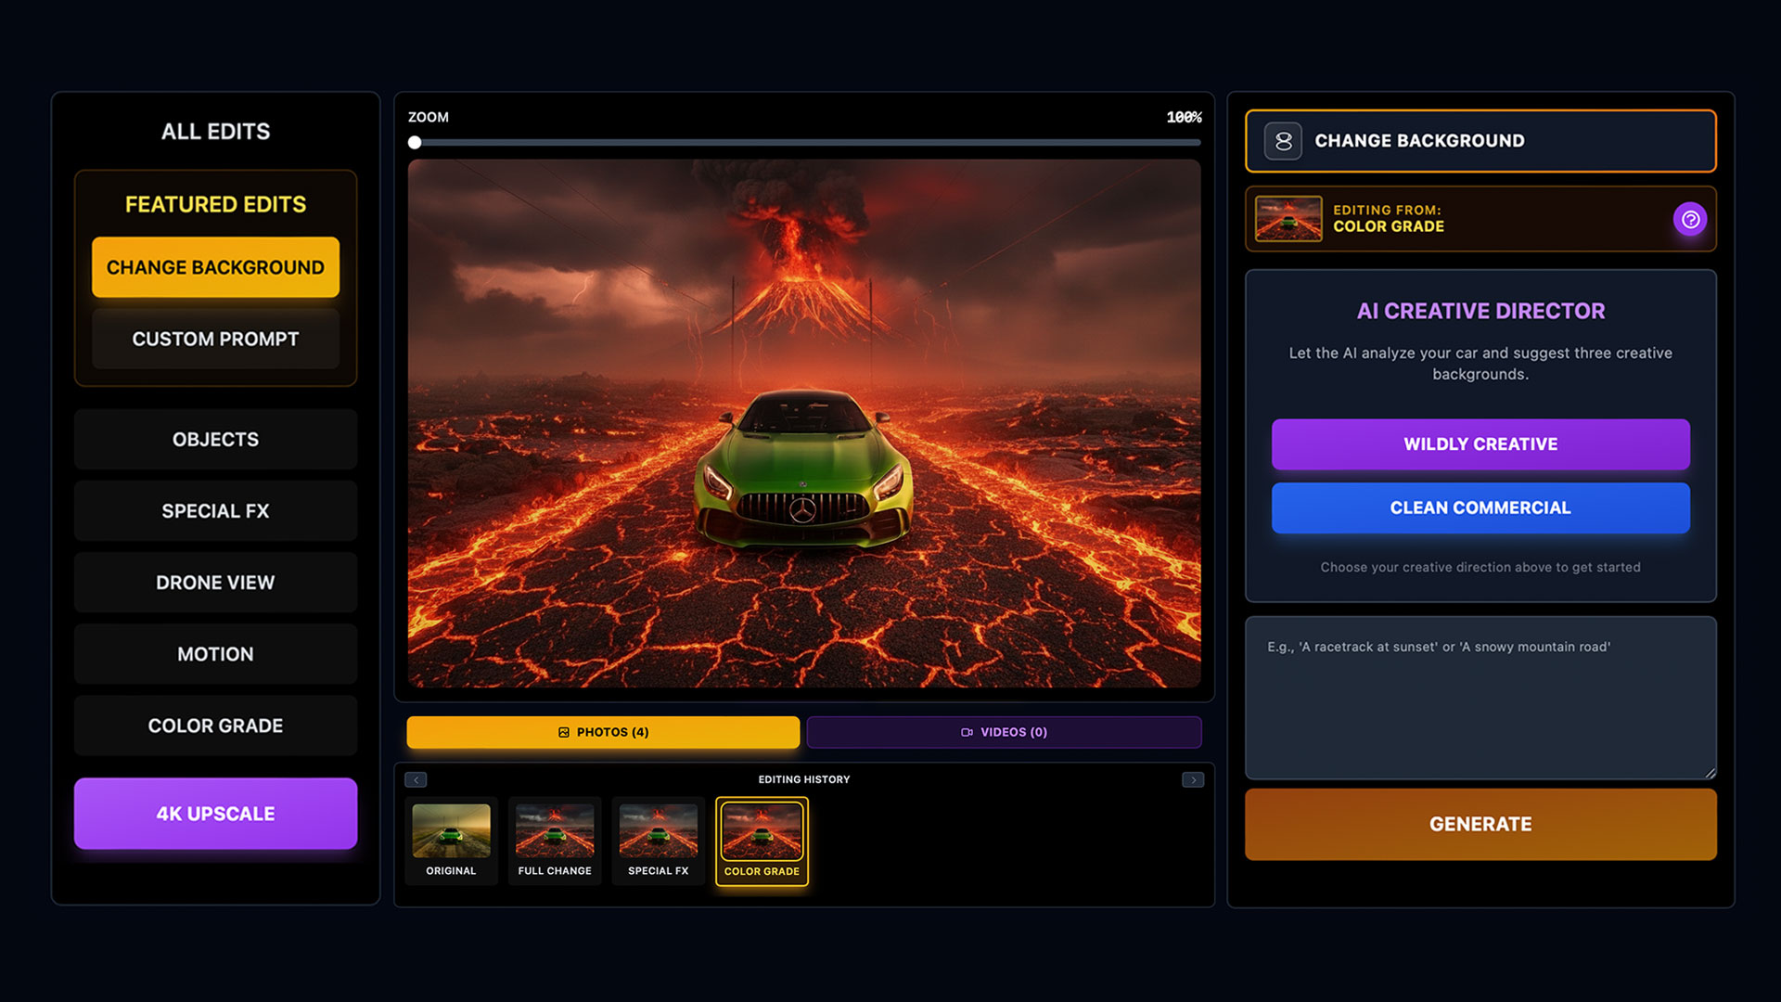Click the Editing From thumbnail preview
The image size is (1781, 1002).
(x=1288, y=219)
